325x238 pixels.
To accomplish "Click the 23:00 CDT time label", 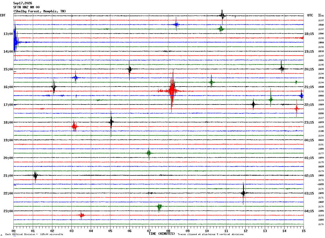I will (8, 211).
